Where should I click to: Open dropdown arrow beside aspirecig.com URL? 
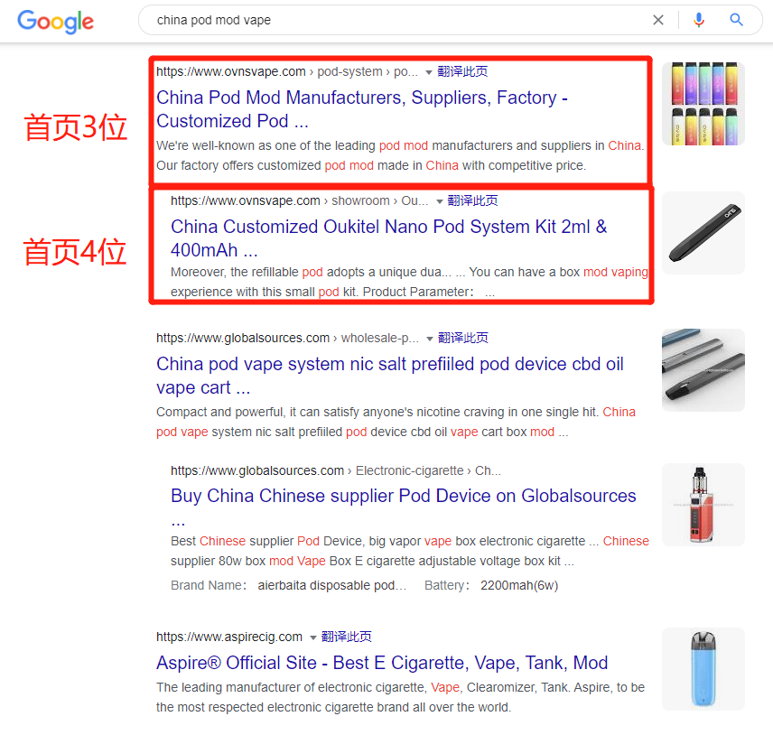313,637
